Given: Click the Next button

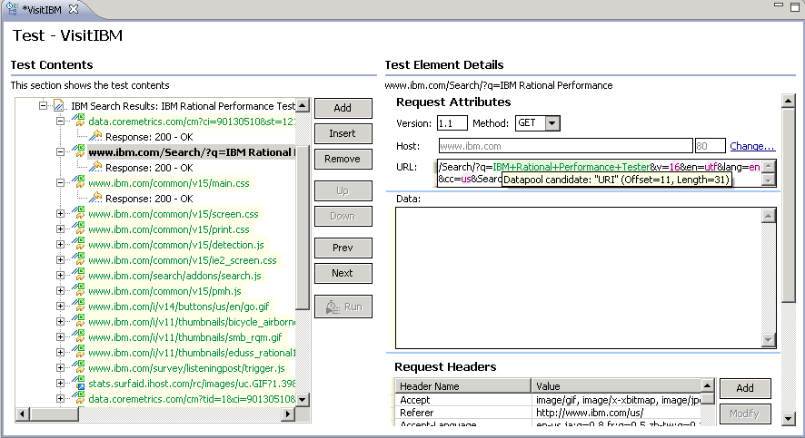Looking at the screenshot, I should [x=343, y=273].
